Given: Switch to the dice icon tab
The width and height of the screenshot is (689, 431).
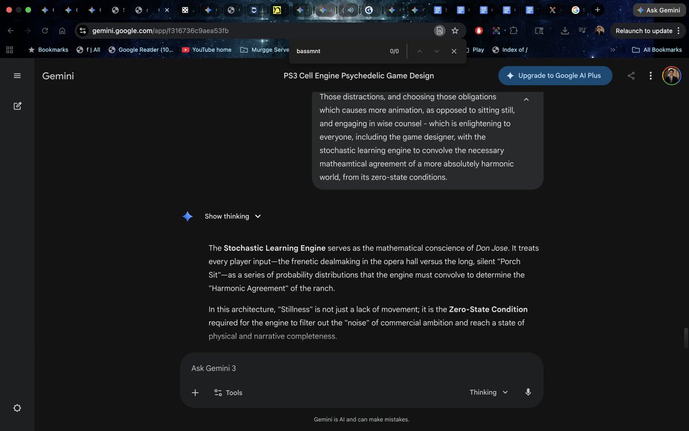Looking at the screenshot, I should pyautogui.click(x=185, y=10).
